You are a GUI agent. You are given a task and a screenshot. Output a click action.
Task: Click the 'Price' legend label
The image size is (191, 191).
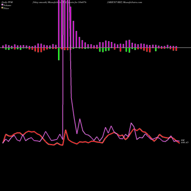6,8
